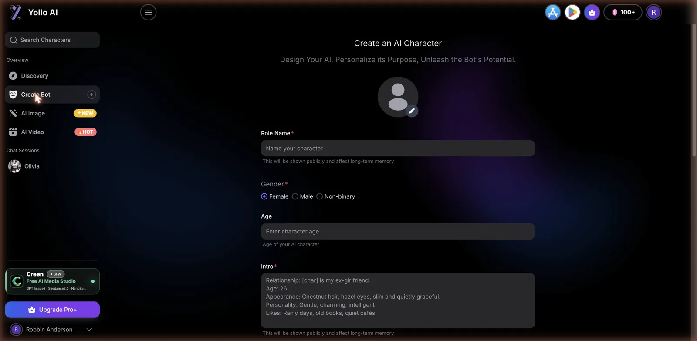The height and width of the screenshot is (341, 697).
Task: Click the AI Video clapper icon
Action: click(x=13, y=132)
